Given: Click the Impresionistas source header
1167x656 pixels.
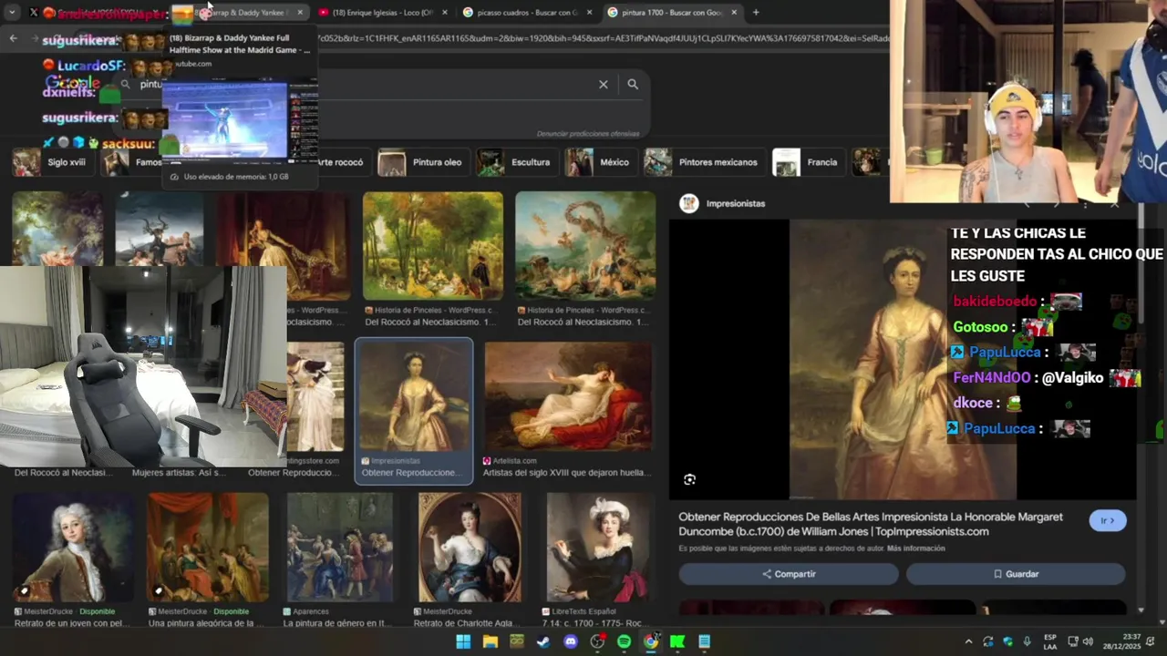Looking at the screenshot, I should coord(724,203).
